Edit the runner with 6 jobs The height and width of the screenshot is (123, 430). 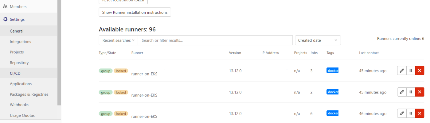pyautogui.click(x=402, y=113)
